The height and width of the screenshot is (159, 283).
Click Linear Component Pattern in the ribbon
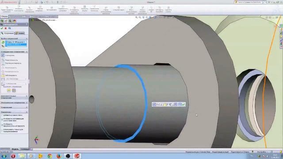tap(40, 9)
